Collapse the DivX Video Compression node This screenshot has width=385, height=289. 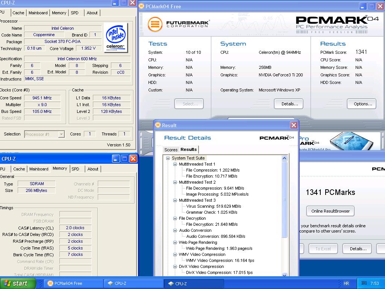(x=175, y=267)
